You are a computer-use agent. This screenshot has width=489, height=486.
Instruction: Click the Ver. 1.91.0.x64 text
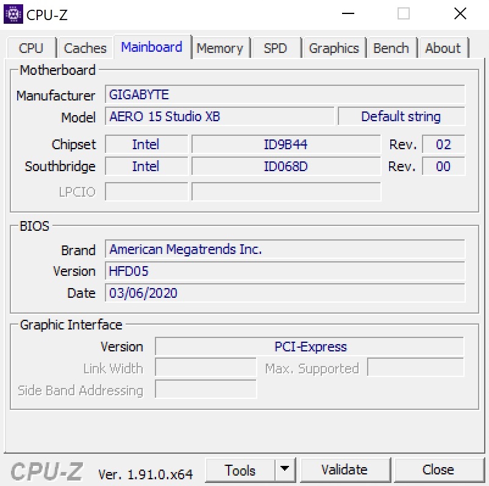(145, 474)
